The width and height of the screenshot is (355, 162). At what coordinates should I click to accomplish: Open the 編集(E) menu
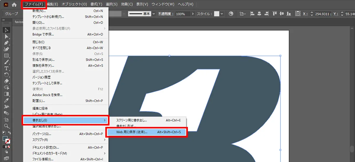point(52,4)
